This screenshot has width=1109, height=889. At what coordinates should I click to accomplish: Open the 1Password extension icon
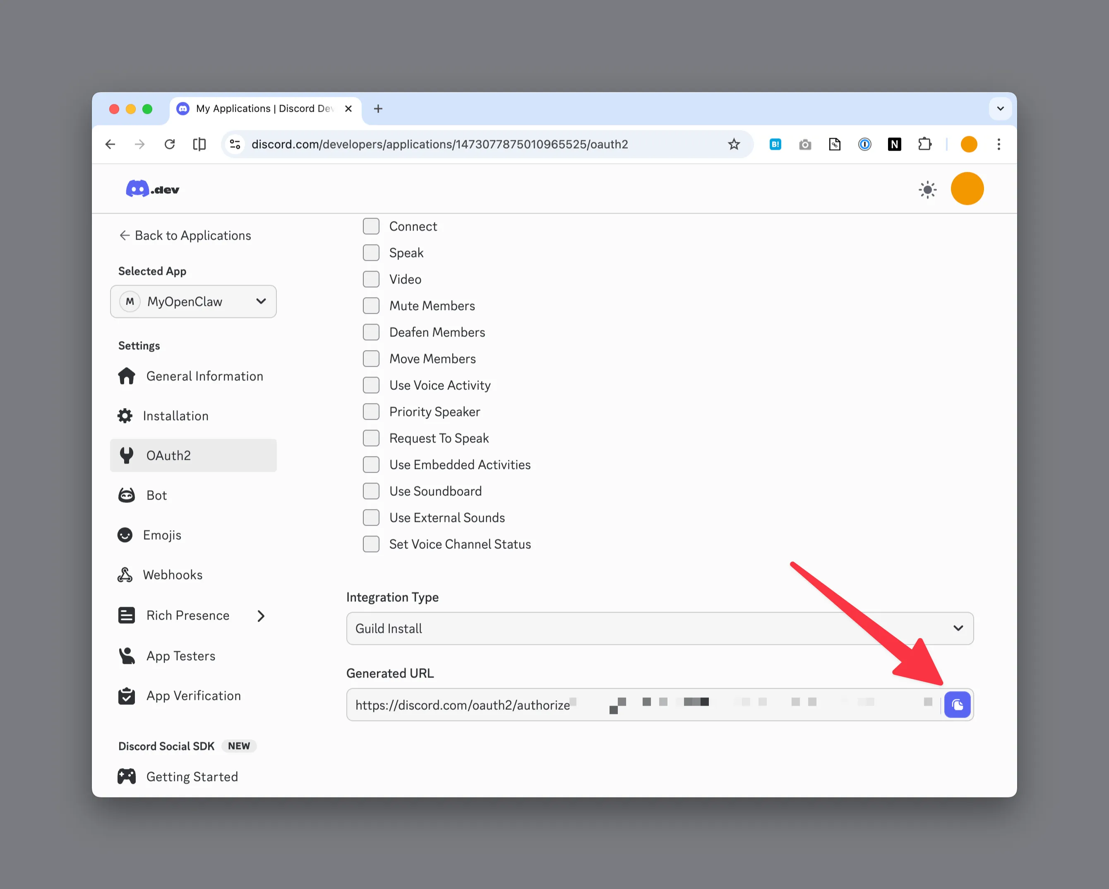(864, 144)
